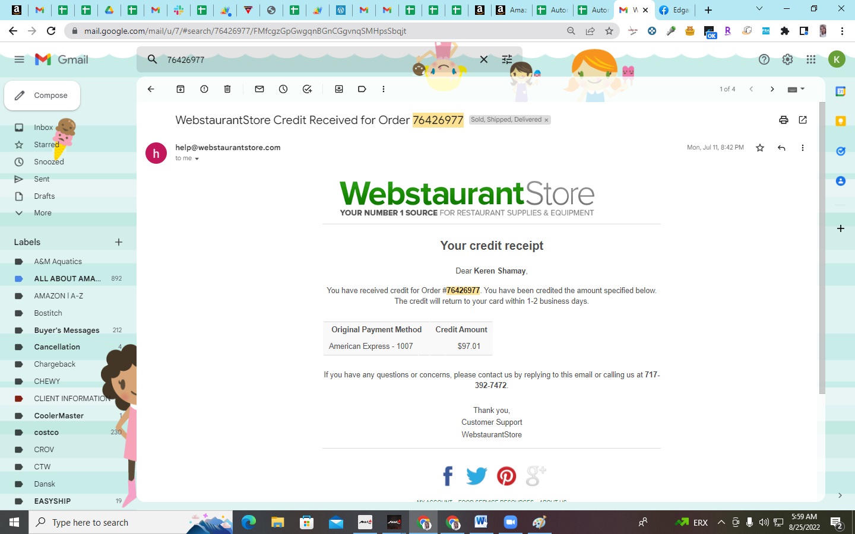The height and width of the screenshot is (534, 855).
Task: Click the search magnifier icon
Action: 153,59
